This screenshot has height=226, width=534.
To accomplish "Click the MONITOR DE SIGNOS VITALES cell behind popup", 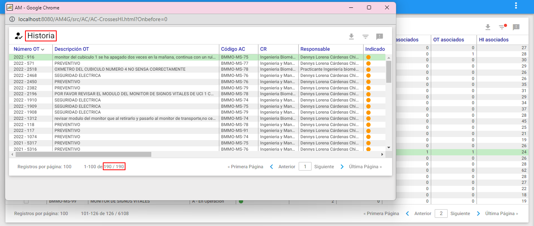I will point(120,201).
